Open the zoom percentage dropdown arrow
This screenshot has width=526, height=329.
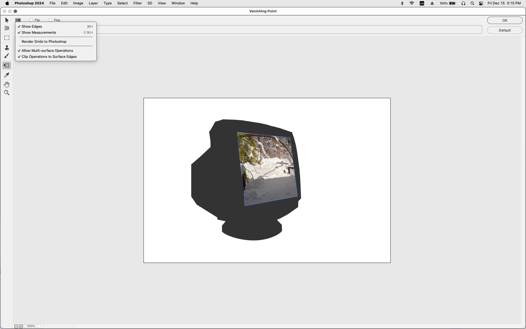point(41,326)
